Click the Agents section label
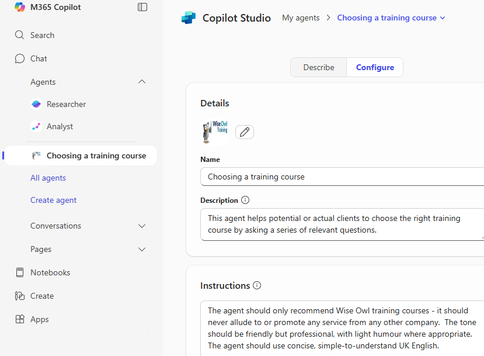The width and height of the screenshot is (484, 356). click(43, 82)
